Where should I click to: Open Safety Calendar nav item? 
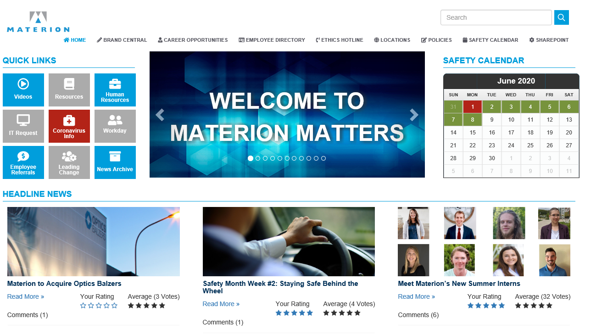point(490,40)
